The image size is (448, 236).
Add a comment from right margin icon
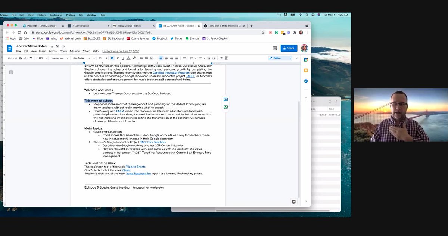click(226, 100)
